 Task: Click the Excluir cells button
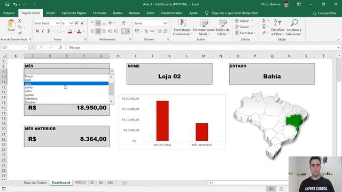(x=244, y=27)
